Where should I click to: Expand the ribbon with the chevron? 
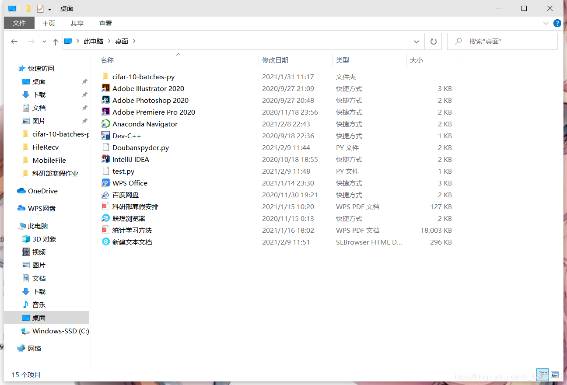pos(546,23)
